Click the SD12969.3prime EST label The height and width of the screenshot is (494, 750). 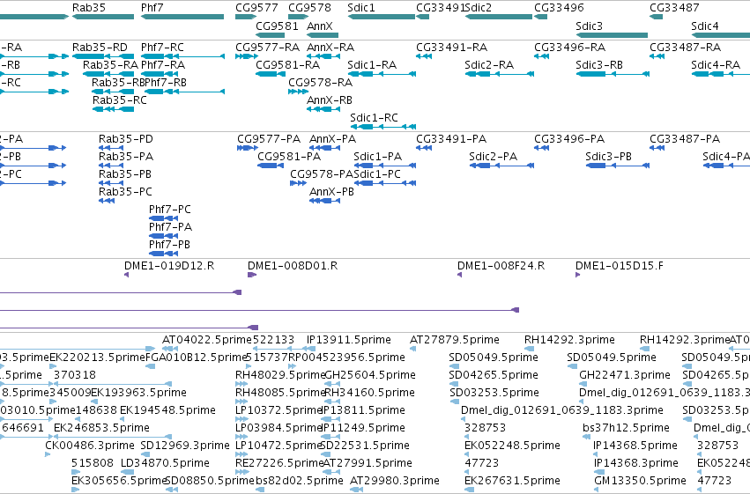tap(185, 446)
